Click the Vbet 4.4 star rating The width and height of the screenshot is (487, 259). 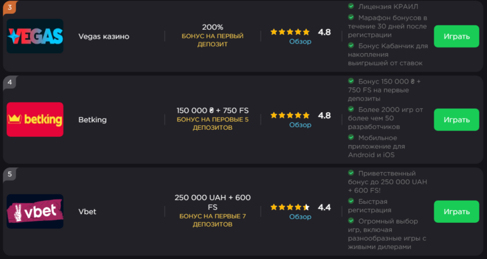pyautogui.click(x=290, y=207)
